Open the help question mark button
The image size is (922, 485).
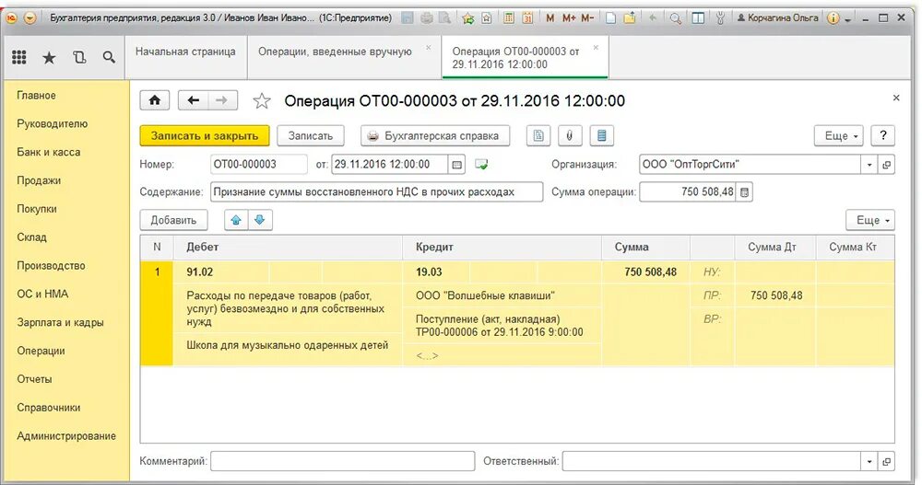pyautogui.click(x=882, y=135)
